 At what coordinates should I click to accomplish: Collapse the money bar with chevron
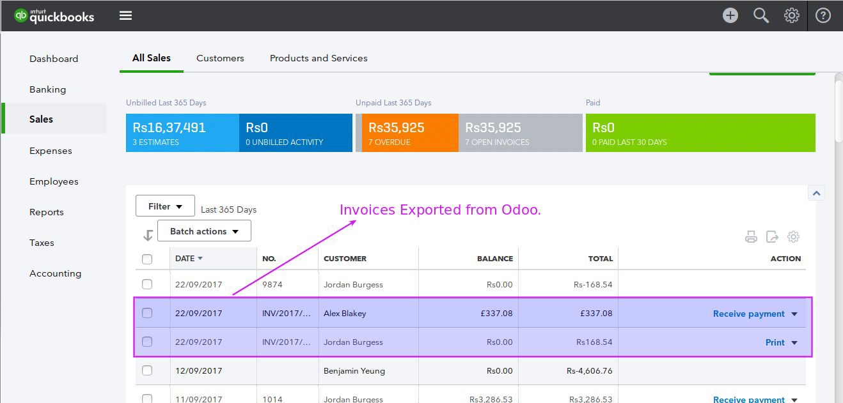(x=816, y=193)
